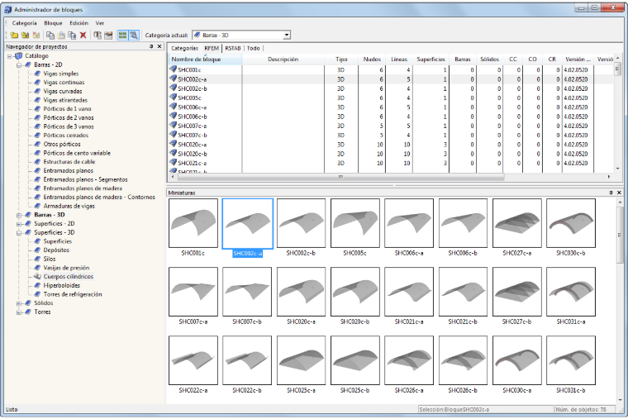Click the Depósitos category icon
Screen dimensions: 628x419
coord(38,250)
